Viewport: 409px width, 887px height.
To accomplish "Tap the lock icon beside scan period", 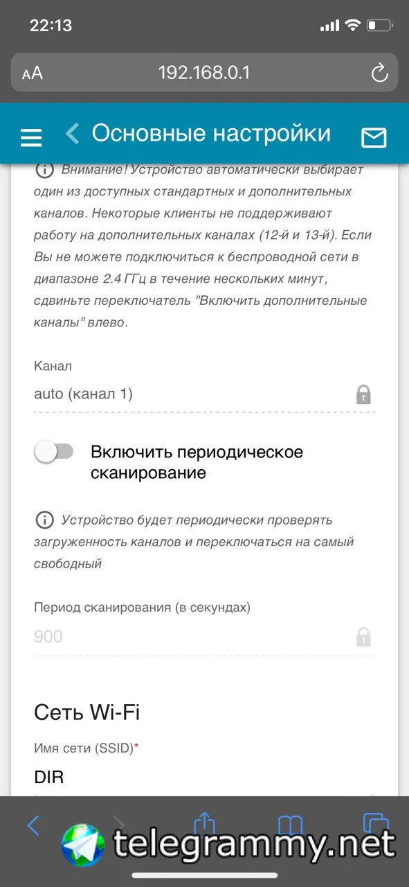I will point(363,637).
